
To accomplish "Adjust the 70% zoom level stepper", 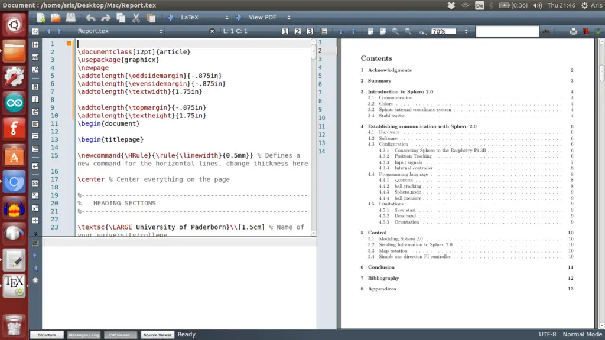I will [x=466, y=31].
